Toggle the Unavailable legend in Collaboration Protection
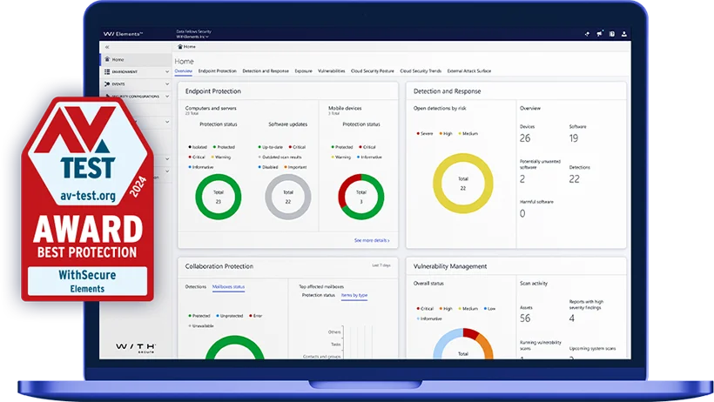 tap(201, 326)
